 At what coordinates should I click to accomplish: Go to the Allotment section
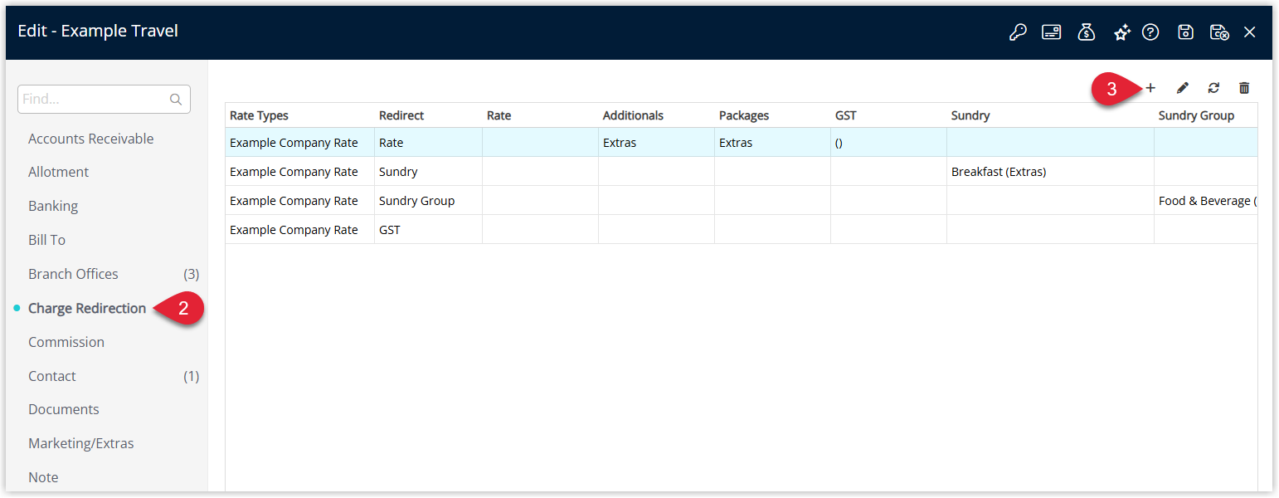click(58, 172)
